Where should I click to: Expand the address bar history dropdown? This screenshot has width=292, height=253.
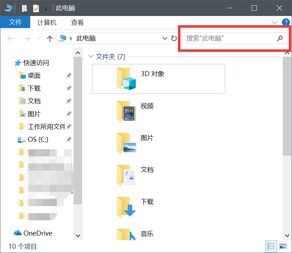tap(164, 38)
